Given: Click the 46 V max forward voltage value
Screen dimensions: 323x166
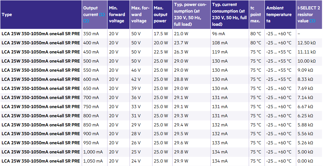Looking at the screenshot, I should coord(136,70).
